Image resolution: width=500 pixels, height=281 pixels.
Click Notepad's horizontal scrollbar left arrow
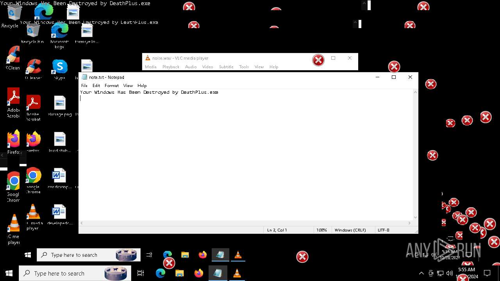coord(82,223)
